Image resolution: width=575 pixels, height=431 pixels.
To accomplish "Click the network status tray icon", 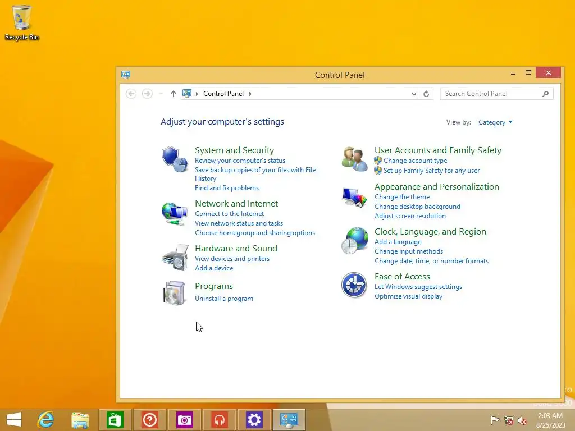I will (508, 420).
